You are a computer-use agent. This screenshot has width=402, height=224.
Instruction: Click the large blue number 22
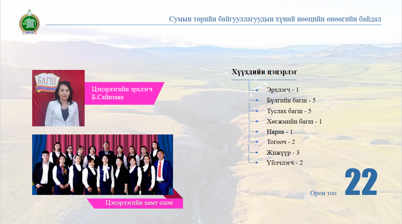click(x=361, y=182)
